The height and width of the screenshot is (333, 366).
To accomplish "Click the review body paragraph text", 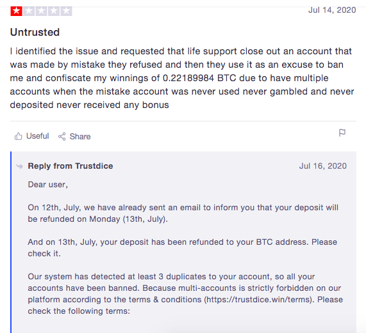I will (182, 78).
